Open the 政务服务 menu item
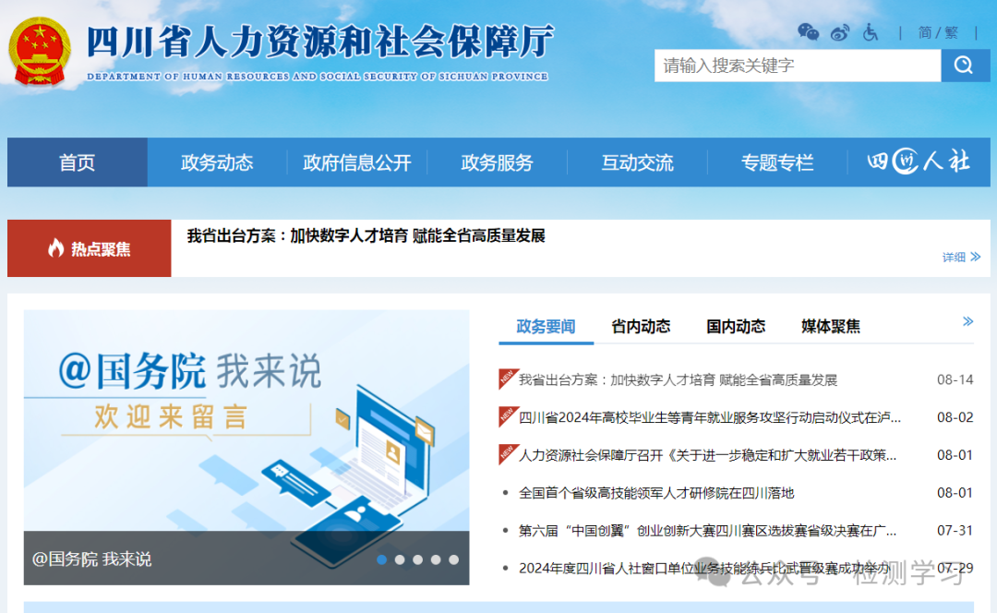Viewport: 997px width, 613px height. [497, 162]
